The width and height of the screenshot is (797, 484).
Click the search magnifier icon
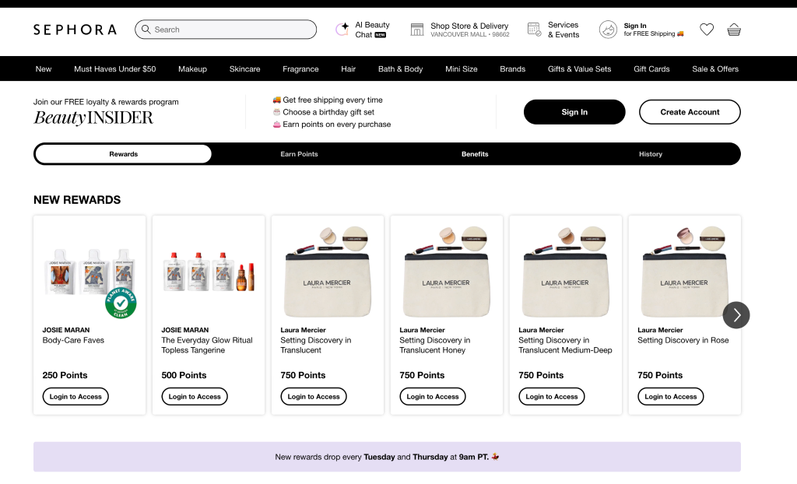point(146,30)
